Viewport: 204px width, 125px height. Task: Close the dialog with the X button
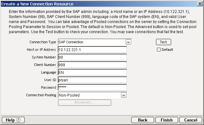pyautogui.click(x=200, y=4)
